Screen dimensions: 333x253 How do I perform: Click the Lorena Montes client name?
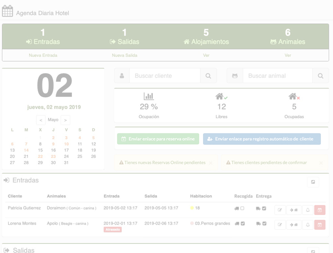pos(22,223)
